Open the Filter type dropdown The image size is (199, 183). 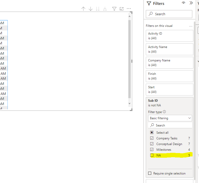pos(170,118)
